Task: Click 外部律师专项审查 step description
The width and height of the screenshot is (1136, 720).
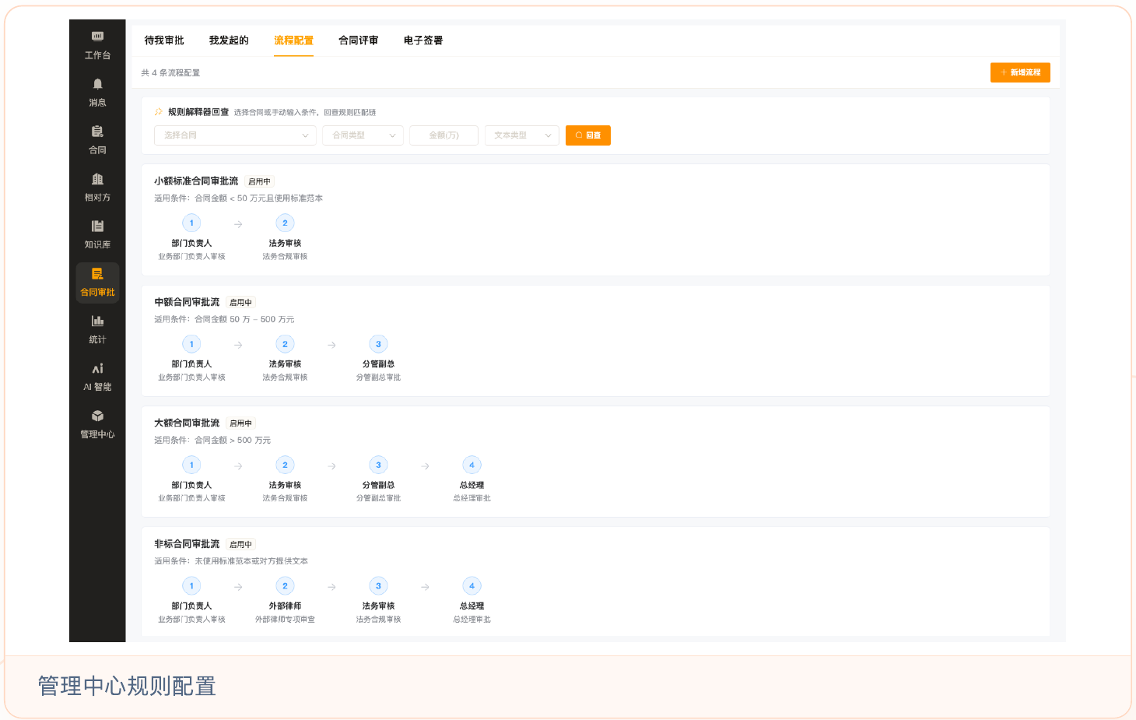Action: (x=285, y=620)
